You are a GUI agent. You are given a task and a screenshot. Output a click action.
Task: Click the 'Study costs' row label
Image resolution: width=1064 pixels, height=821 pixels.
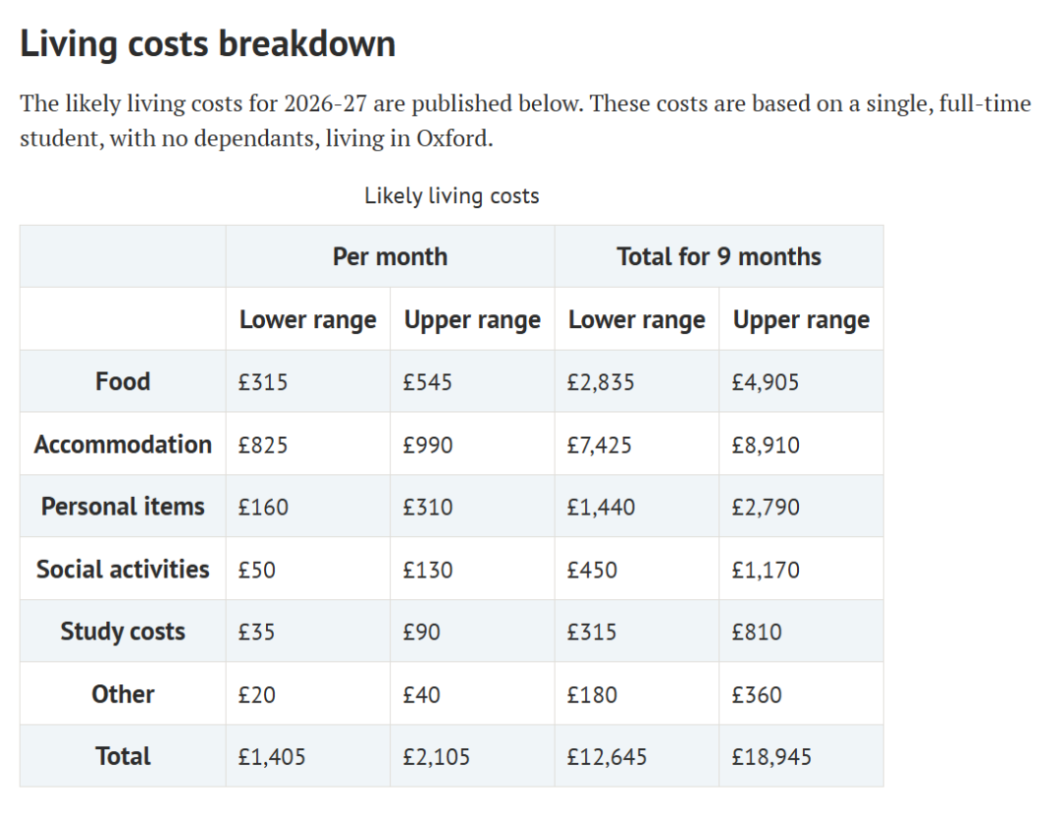pyautogui.click(x=123, y=632)
